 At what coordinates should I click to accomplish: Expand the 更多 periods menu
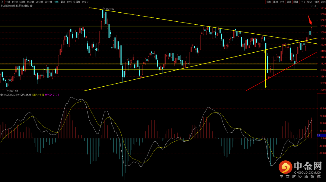85,2
